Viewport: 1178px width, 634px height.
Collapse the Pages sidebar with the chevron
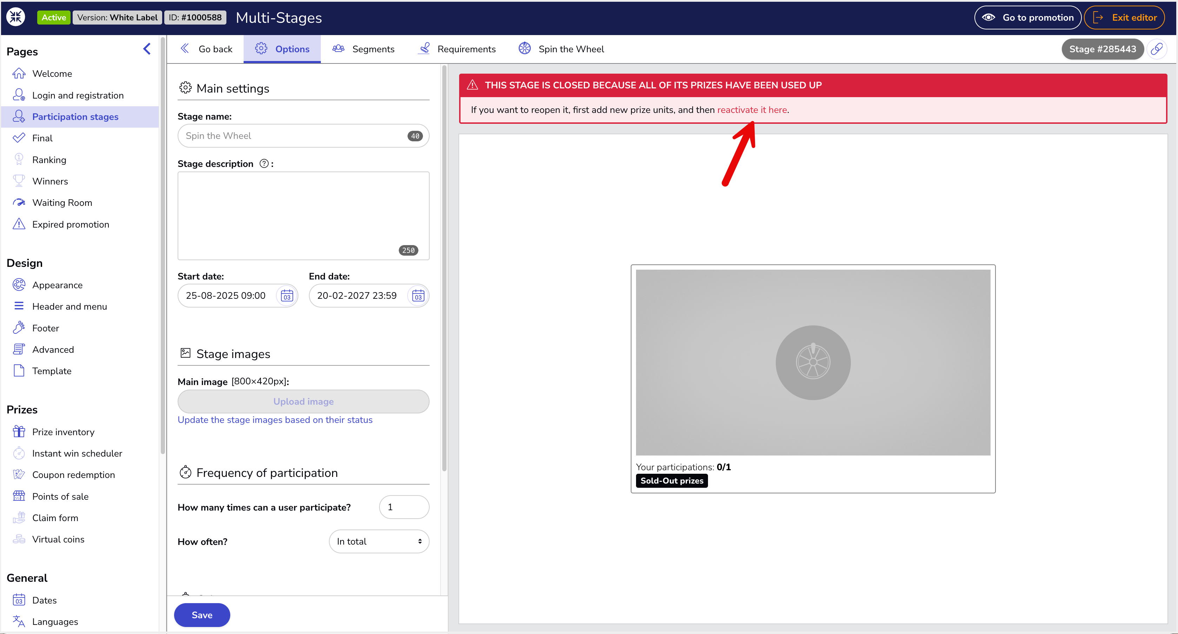(147, 49)
